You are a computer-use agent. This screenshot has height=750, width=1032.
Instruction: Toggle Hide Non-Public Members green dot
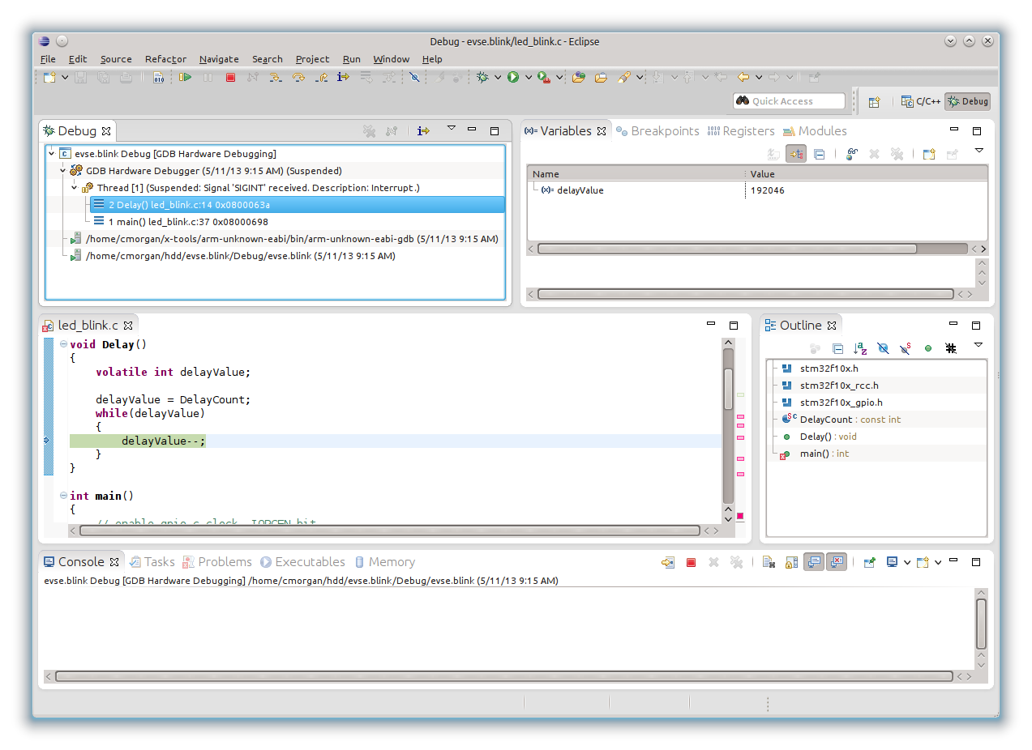[x=928, y=349]
